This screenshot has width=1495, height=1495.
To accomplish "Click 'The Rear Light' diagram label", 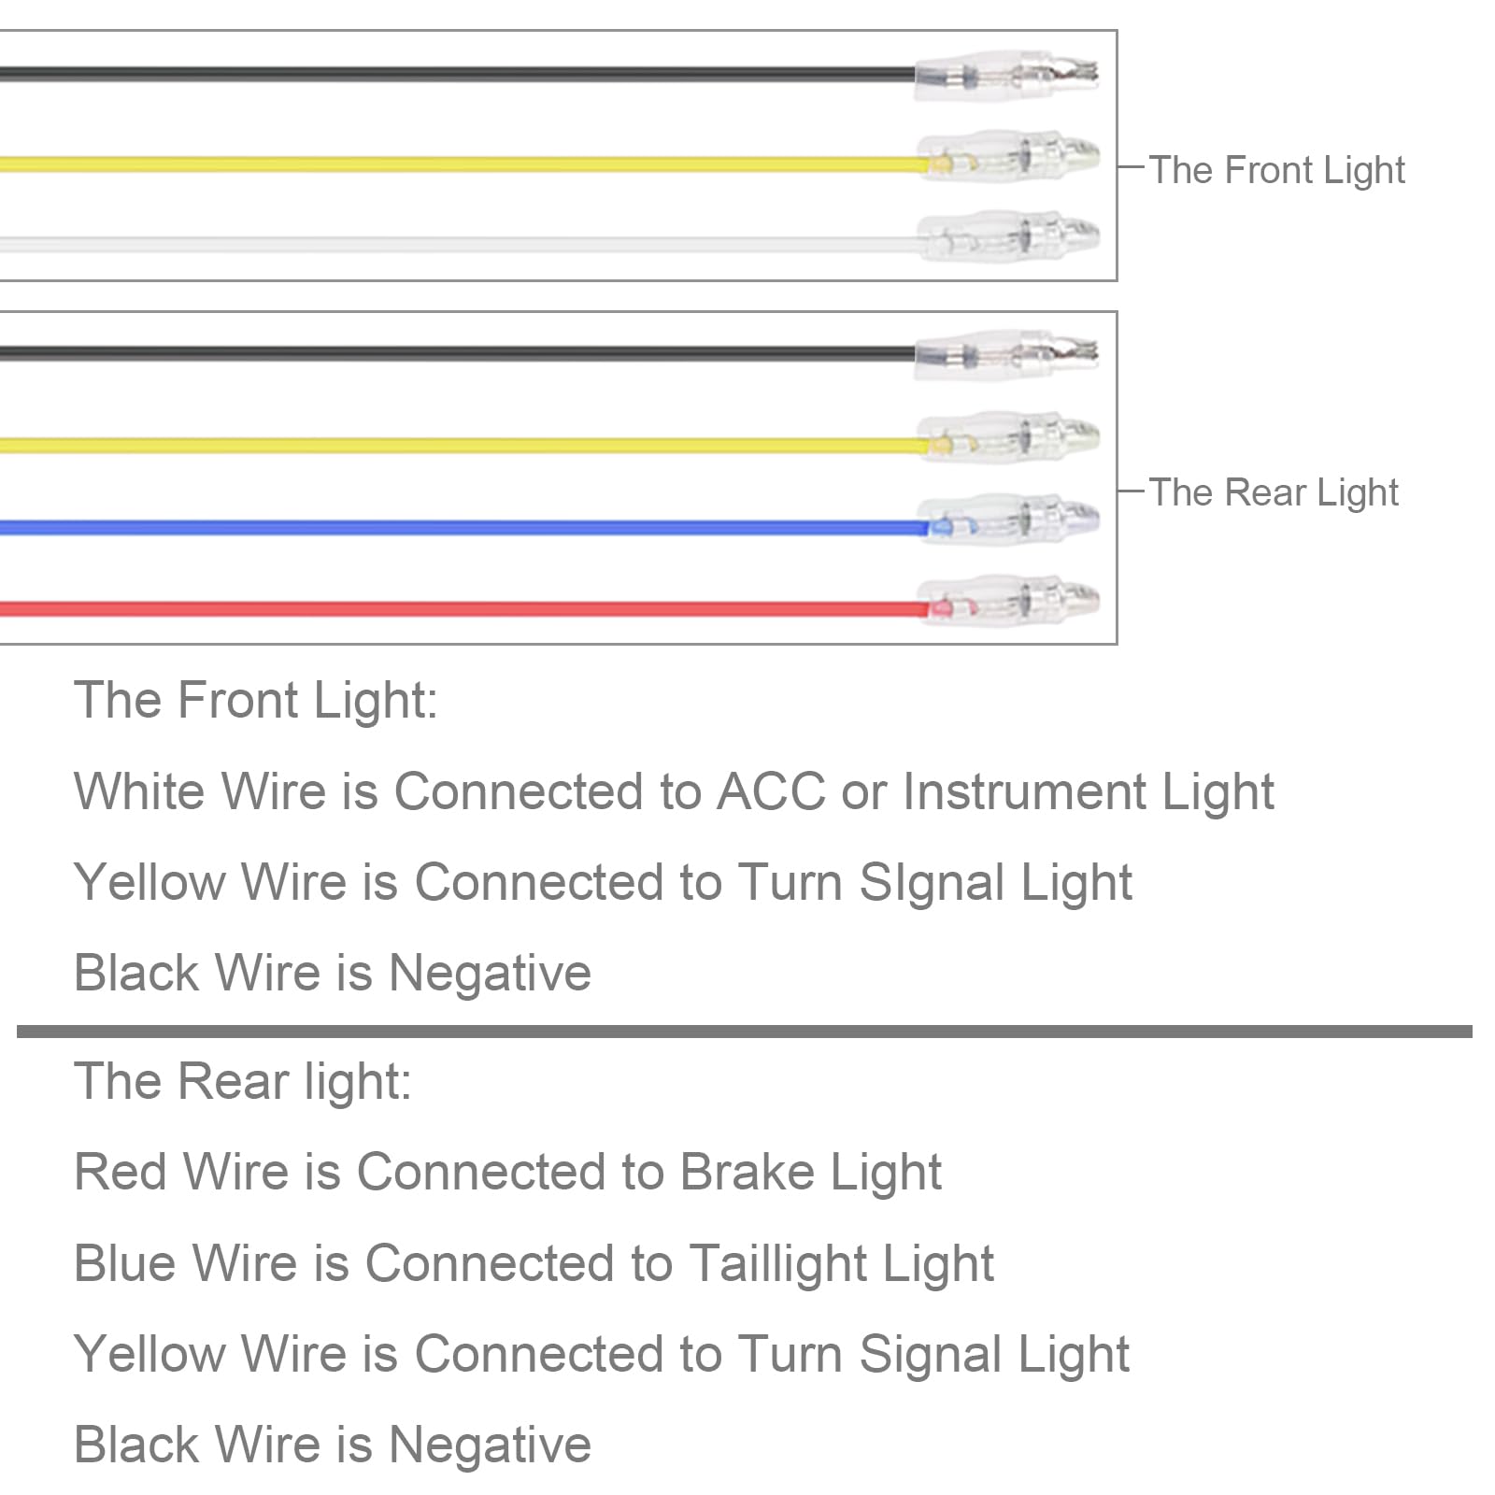I will pyautogui.click(x=1274, y=492).
